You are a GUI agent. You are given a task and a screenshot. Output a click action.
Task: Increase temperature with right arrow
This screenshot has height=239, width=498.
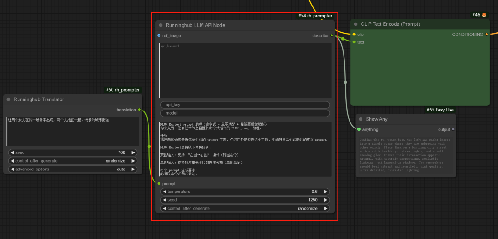[x=326, y=192]
